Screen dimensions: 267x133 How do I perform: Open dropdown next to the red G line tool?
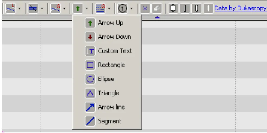tap(65, 8)
